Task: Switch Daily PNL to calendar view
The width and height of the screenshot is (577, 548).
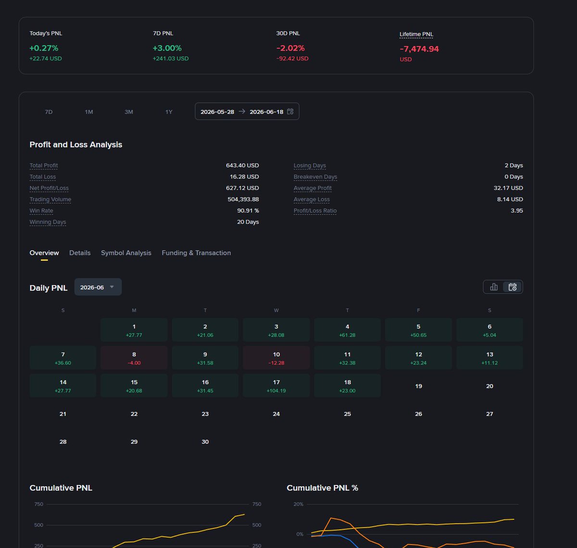Action: pyautogui.click(x=513, y=287)
